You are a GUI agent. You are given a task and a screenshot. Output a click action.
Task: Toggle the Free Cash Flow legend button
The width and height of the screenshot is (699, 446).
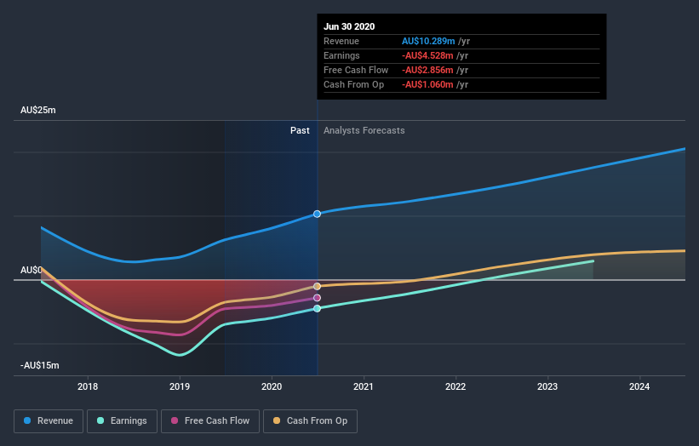tap(210, 421)
